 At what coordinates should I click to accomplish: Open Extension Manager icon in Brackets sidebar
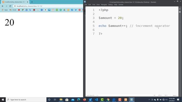point(180,12)
